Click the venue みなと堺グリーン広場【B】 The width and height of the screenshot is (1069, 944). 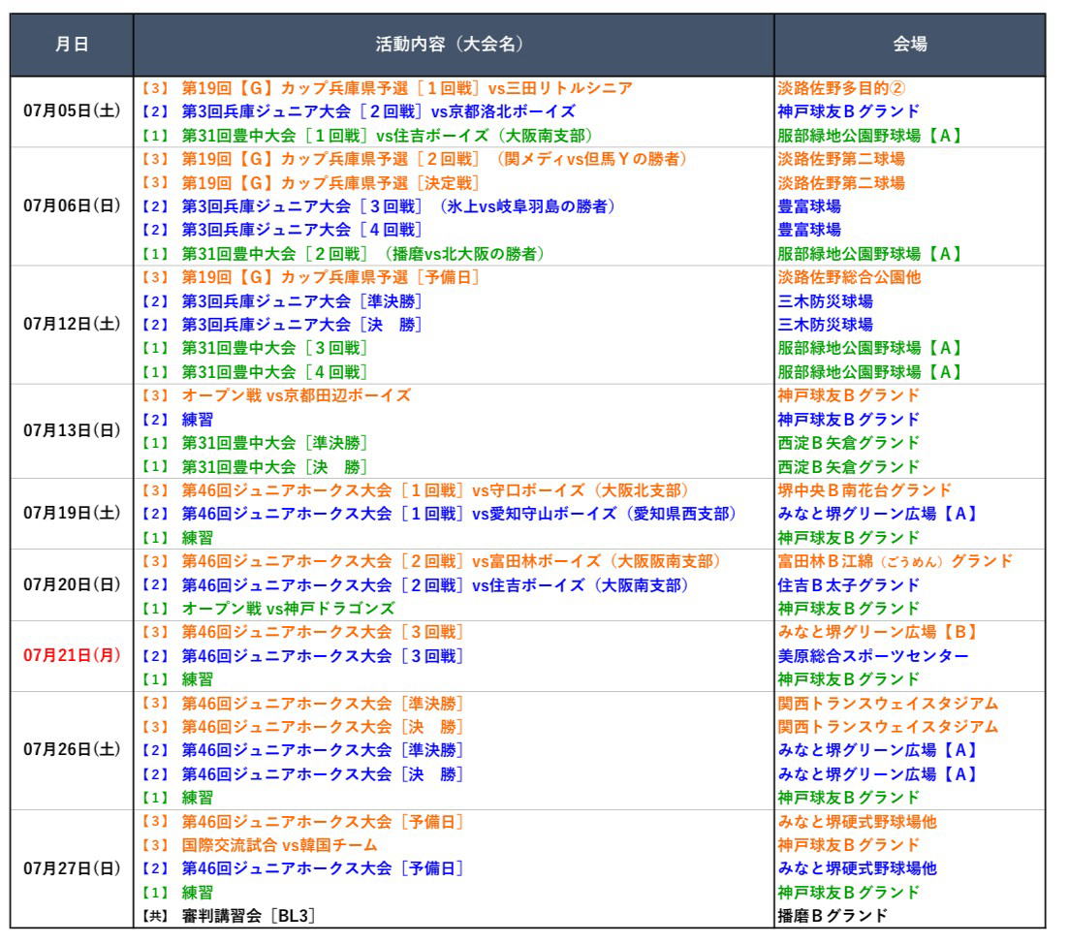[x=878, y=632]
